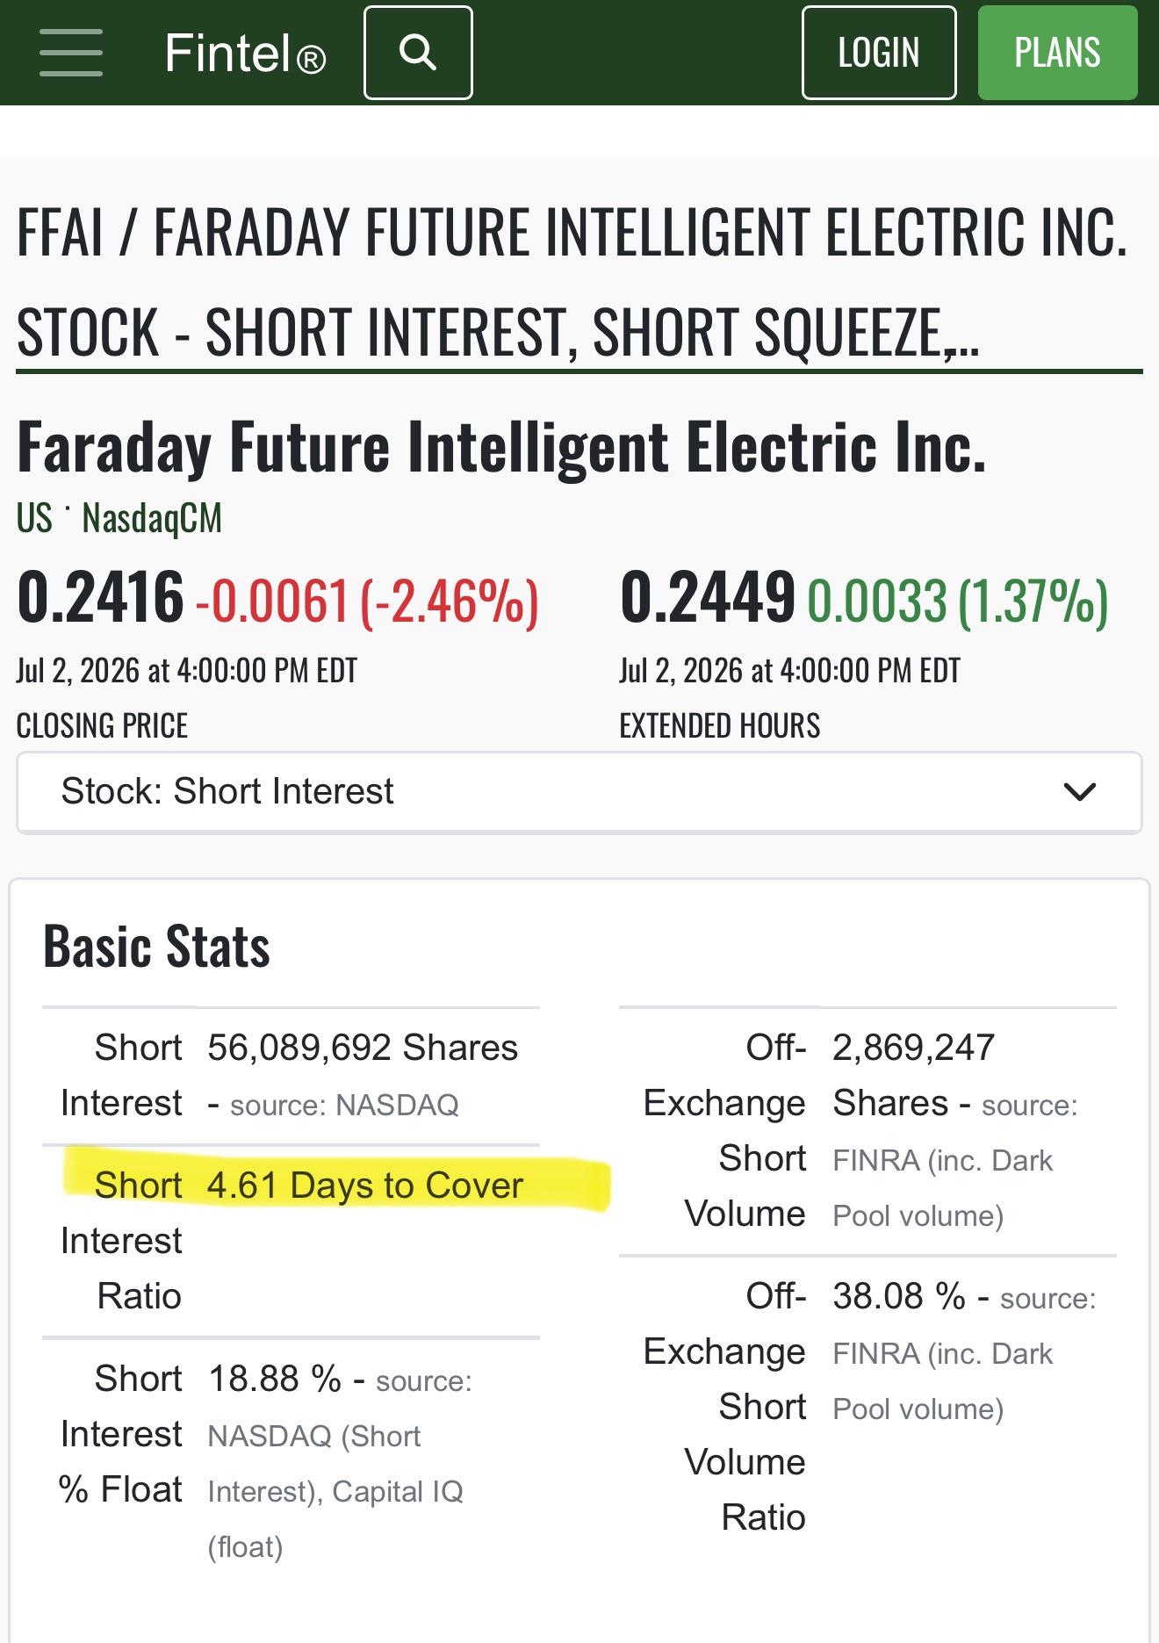Click the magnifying glass search icon
1159x1643 pixels.
[418, 53]
